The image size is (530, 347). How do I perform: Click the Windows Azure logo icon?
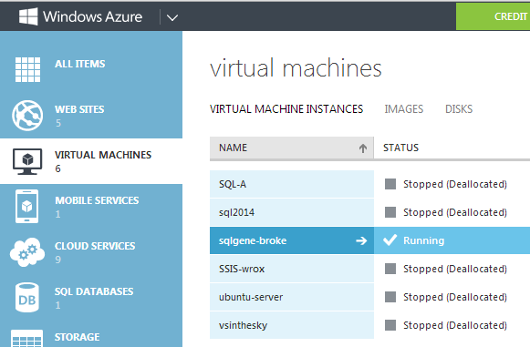pyautogui.click(x=28, y=17)
